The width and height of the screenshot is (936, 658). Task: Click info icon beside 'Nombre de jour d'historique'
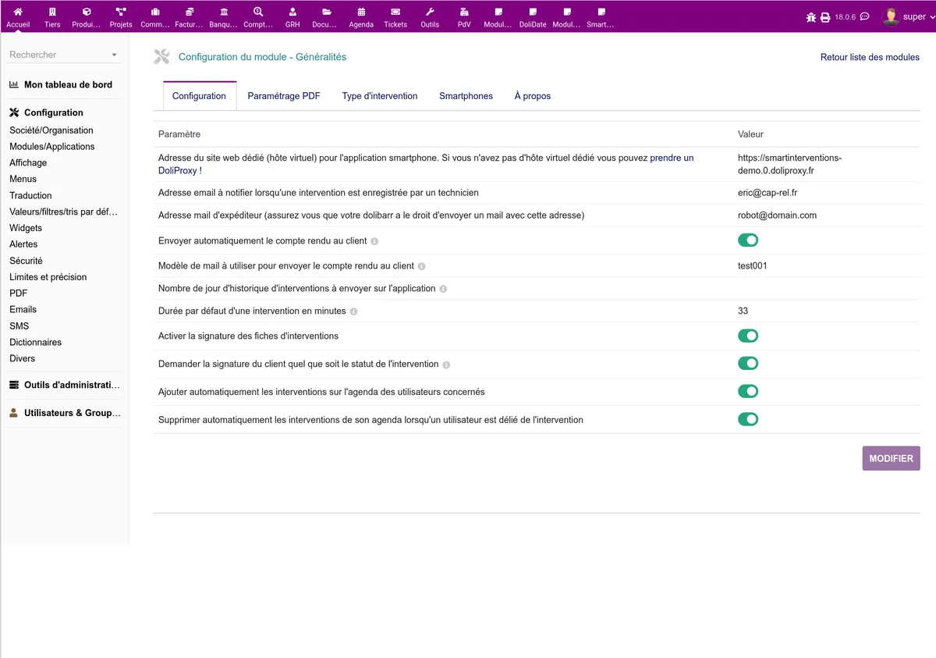coord(443,289)
